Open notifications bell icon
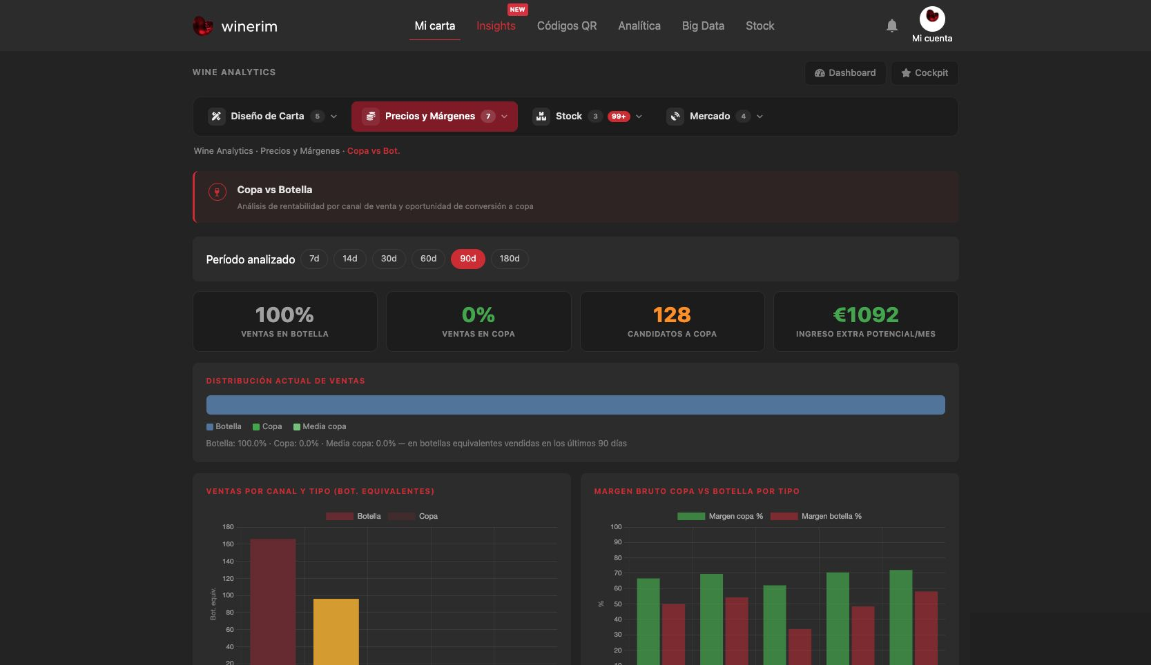The height and width of the screenshot is (665, 1151). (892, 26)
